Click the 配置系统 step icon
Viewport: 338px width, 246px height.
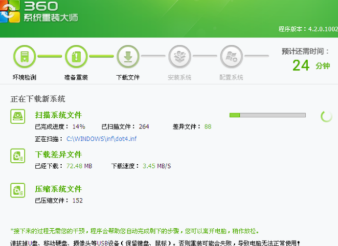click(231, 57)
